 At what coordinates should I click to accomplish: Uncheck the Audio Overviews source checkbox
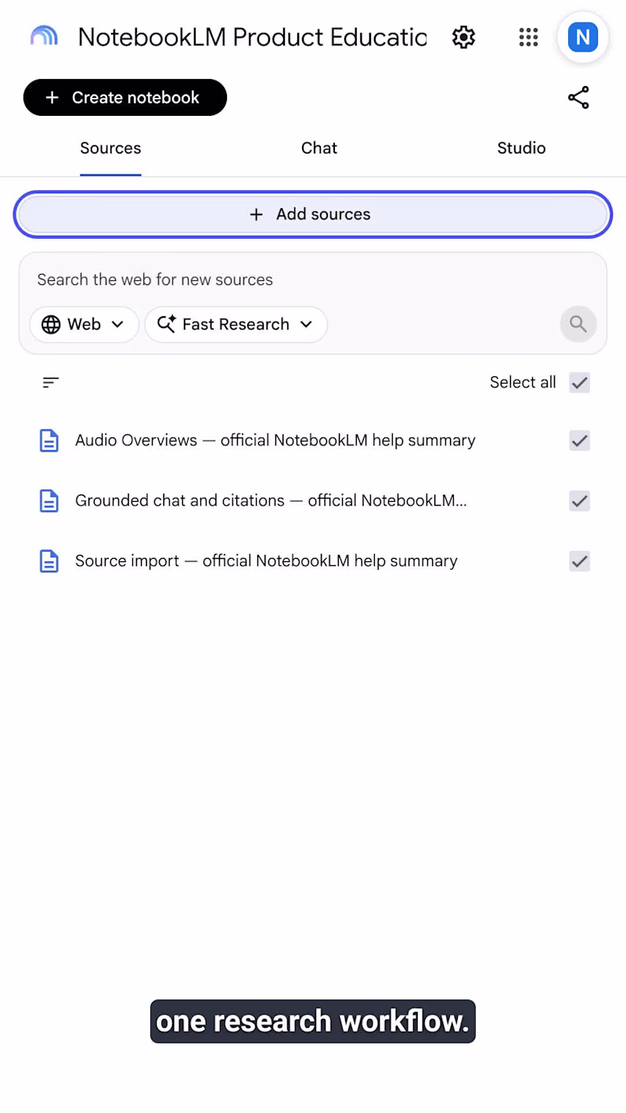click(579, 441)
